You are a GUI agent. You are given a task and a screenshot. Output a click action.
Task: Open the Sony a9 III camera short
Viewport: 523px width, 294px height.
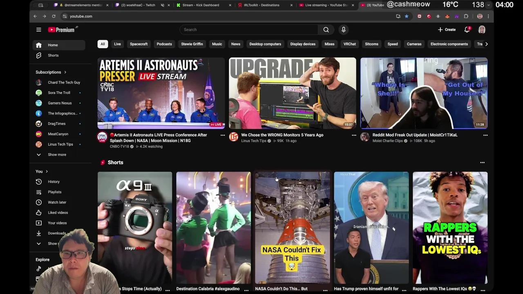coord(135,228)
